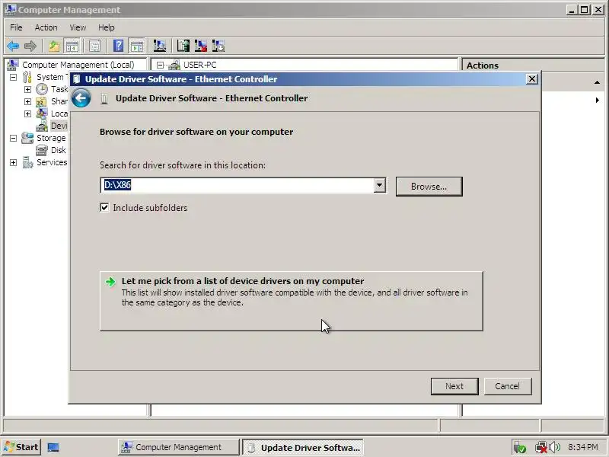Click the Cancel button
Viewport: 609px width, 457px height.
[x=507, y=386]
